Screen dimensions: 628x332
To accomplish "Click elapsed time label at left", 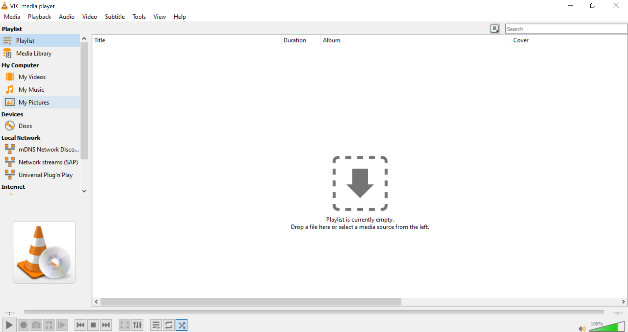I will click(10, 313).
